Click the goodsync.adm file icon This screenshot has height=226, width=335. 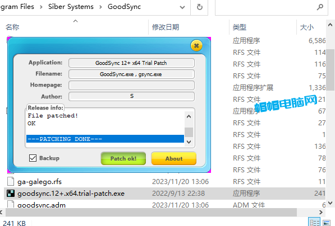(x=11, y=204)
